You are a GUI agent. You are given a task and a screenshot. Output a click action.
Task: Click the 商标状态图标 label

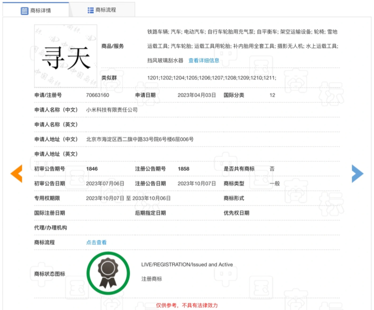pyautogui.click(x=50, y=274)
